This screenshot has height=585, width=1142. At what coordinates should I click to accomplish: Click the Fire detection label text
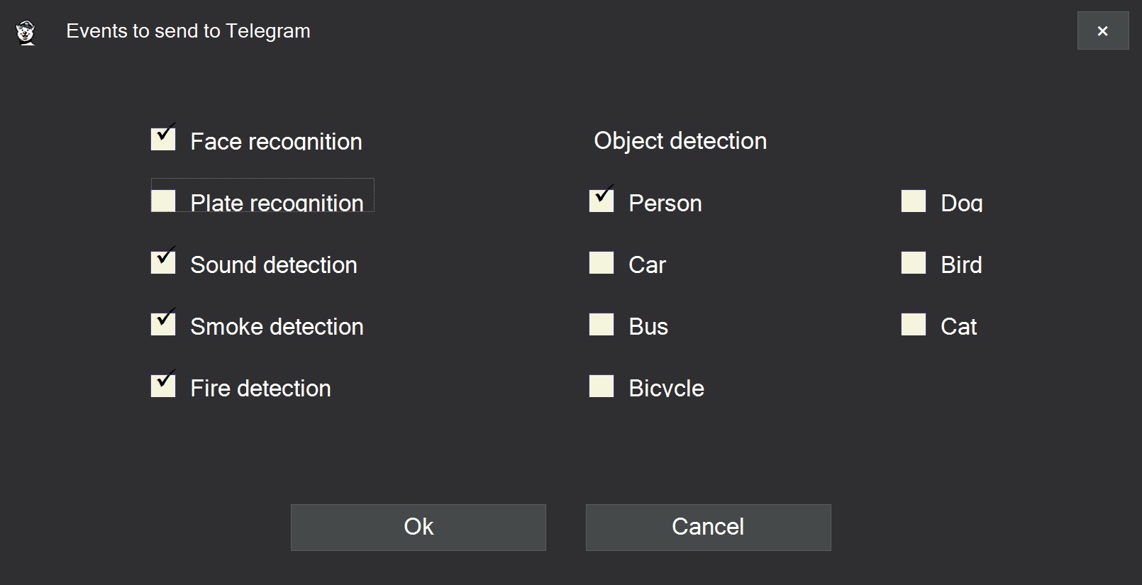260,388
